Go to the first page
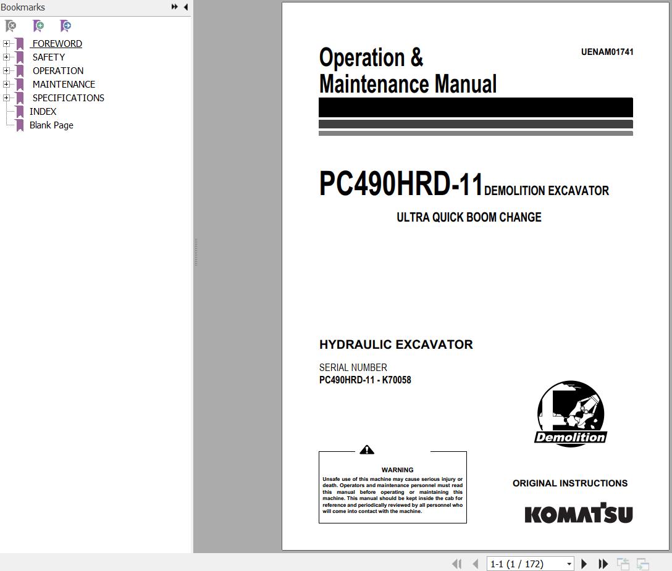This screenshot has width=672, height=571. coord(457,564)
